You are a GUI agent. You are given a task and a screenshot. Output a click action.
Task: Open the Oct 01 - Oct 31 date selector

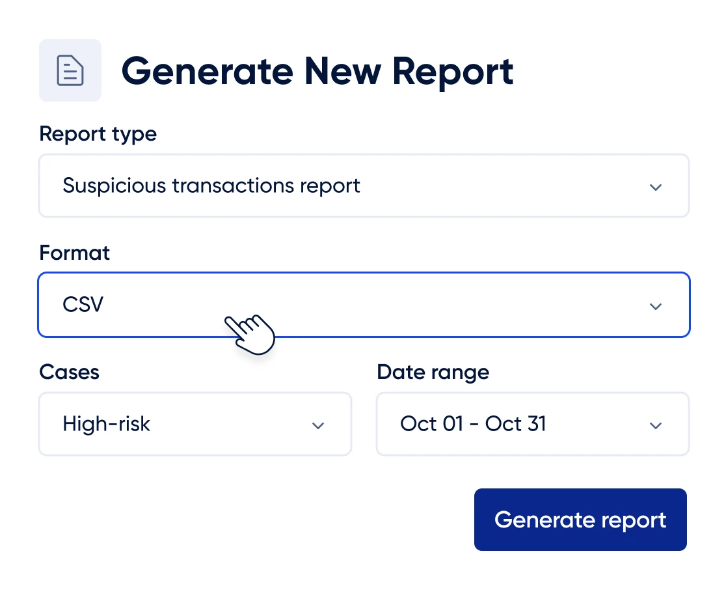(532, 424)
